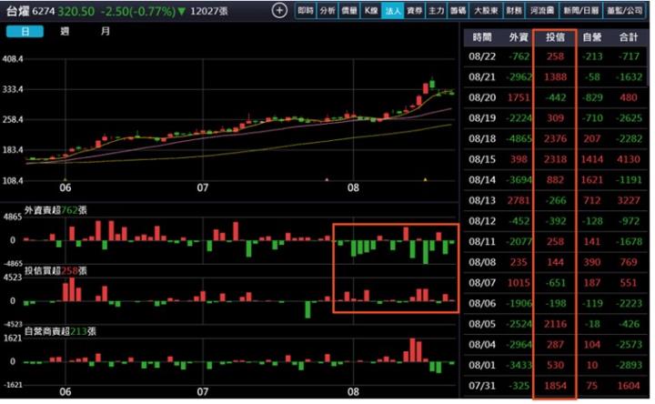Screen dimensions: 655x404
Task: Select the 08/22 date row
Action: point(556,56)
